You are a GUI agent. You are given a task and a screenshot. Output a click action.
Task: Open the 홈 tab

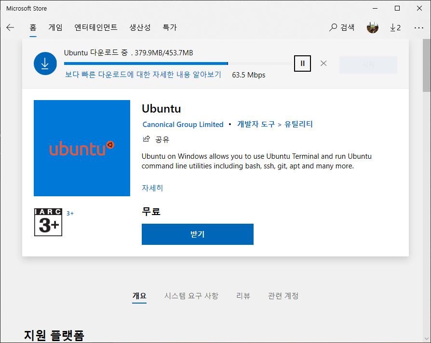click(33, 27)
